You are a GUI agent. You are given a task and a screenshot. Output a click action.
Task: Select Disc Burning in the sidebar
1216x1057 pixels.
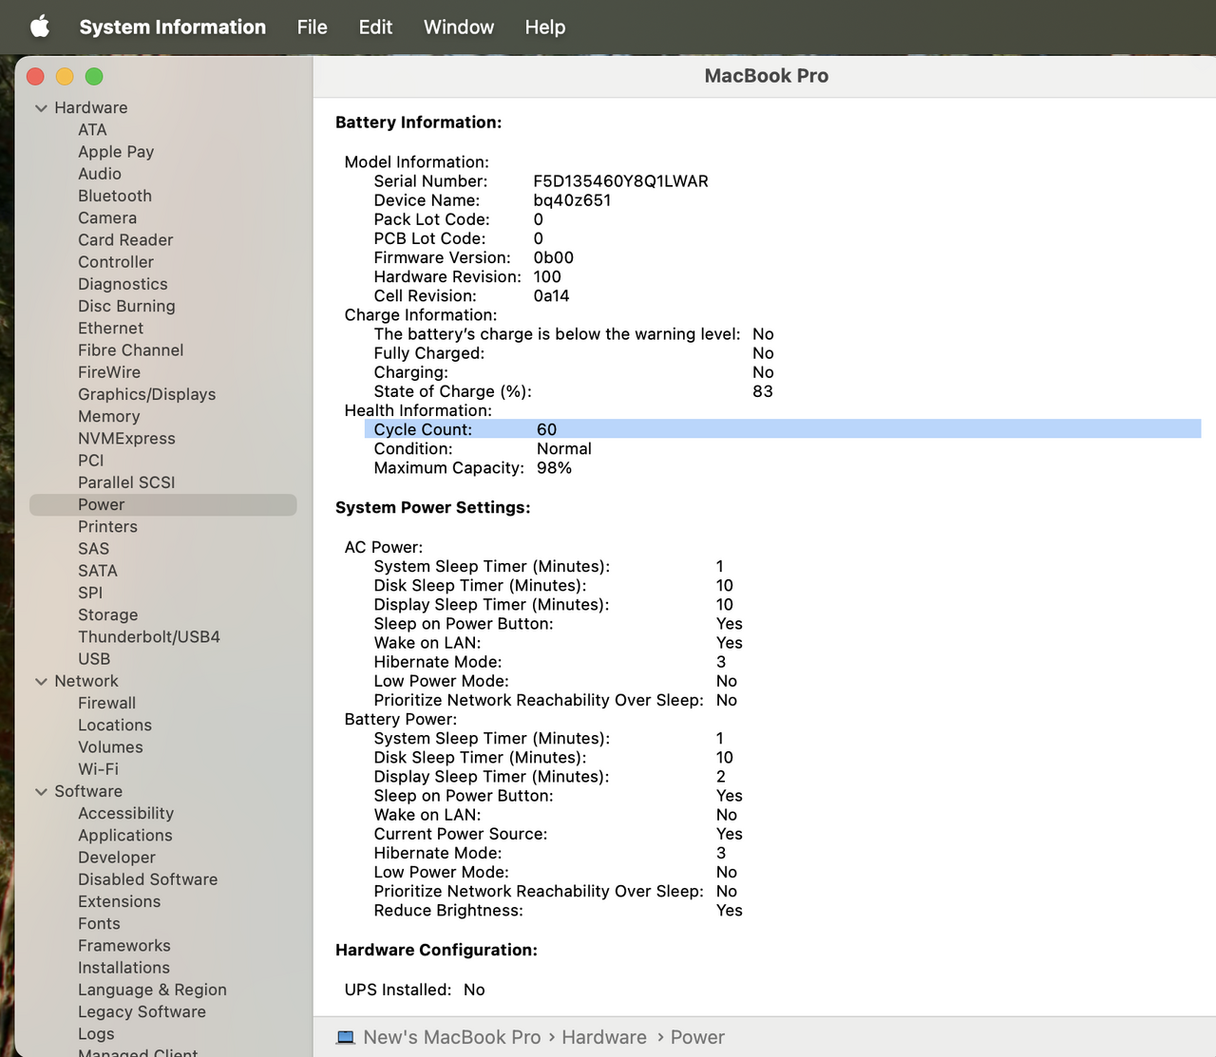click(x=126, y=306)
